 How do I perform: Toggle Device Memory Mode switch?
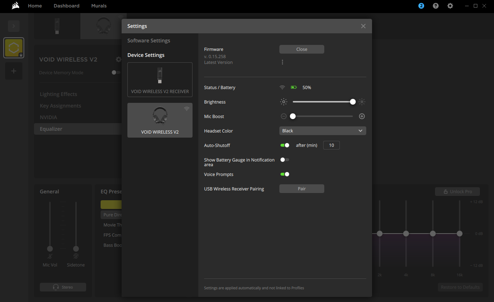(x=116, y=72)
